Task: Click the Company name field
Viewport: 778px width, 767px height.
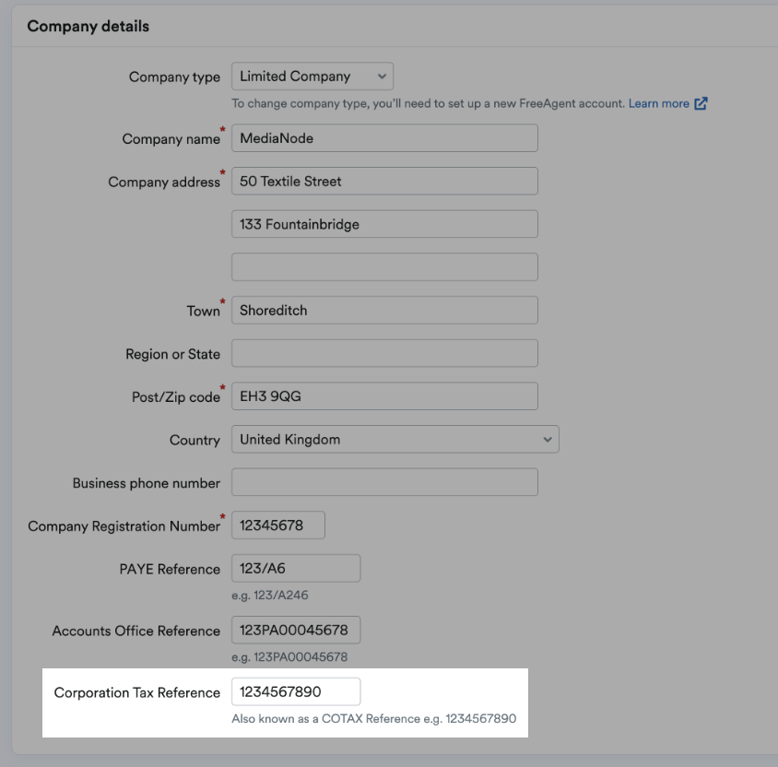Action: 384,138
